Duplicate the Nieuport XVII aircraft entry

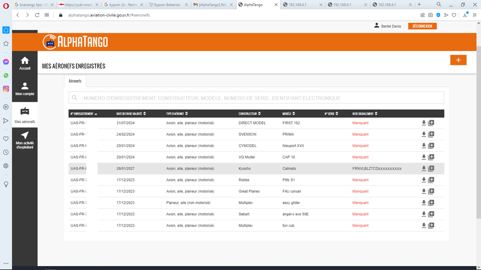tap(431, 146)
